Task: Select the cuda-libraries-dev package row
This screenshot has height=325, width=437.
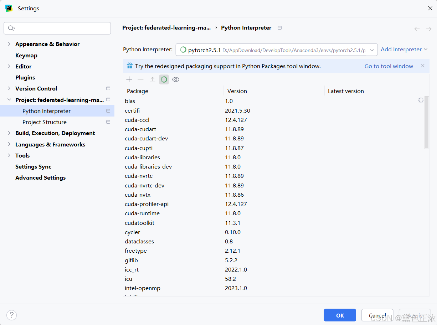Action: pyautogui.click(x=274, y=166)
